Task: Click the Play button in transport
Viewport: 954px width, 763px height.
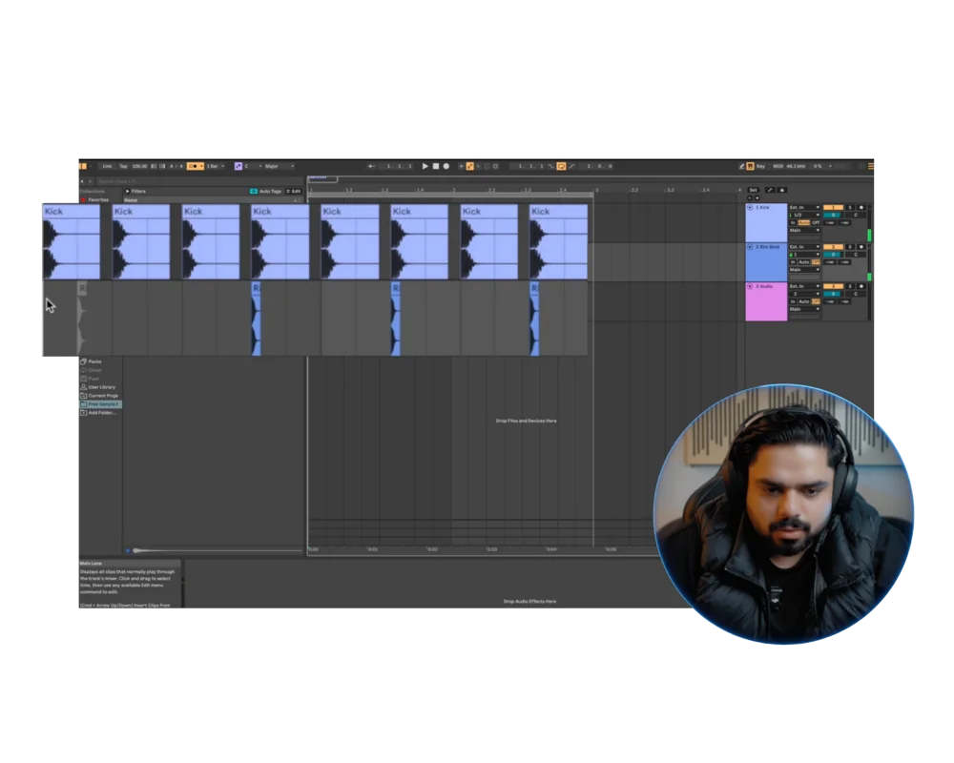Action: pos(425,166)
